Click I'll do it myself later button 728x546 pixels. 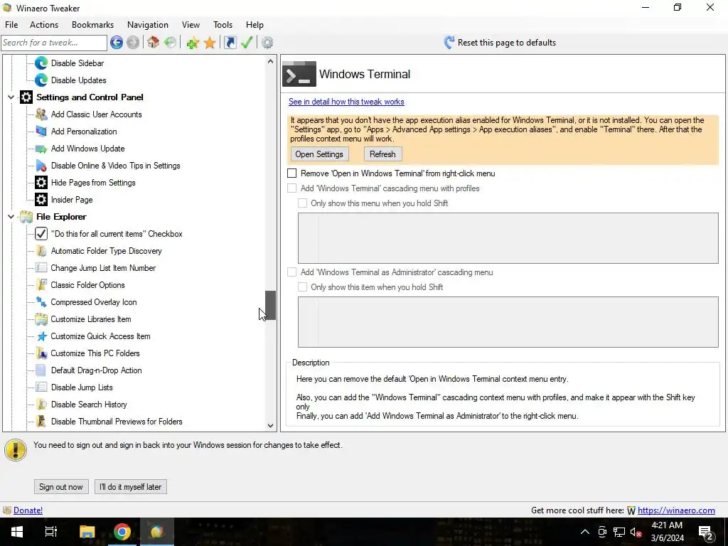tap(131, 487)
